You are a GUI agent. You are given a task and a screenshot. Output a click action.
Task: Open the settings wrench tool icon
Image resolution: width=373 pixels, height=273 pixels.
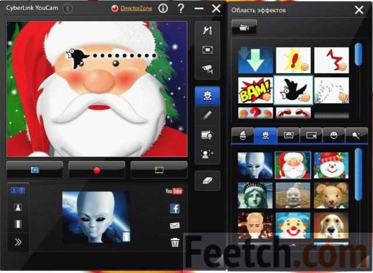click(x=207, y=30)
